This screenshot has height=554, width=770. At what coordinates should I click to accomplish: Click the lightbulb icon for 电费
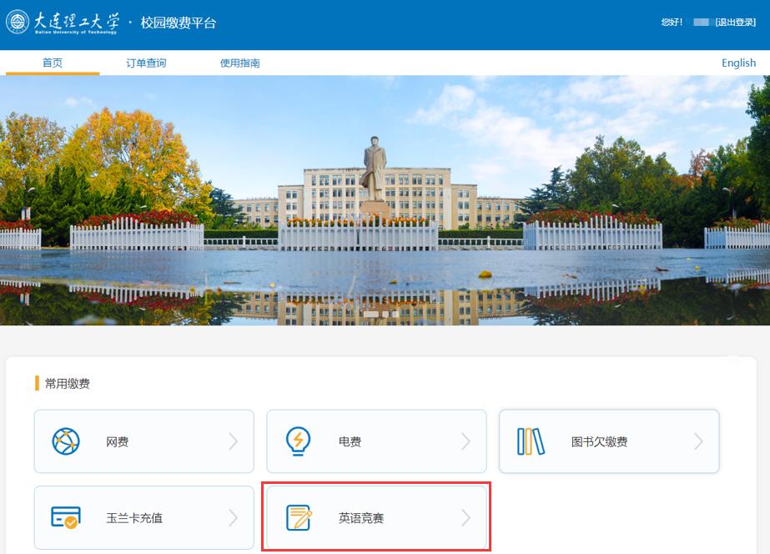click(x=298, y=441)
